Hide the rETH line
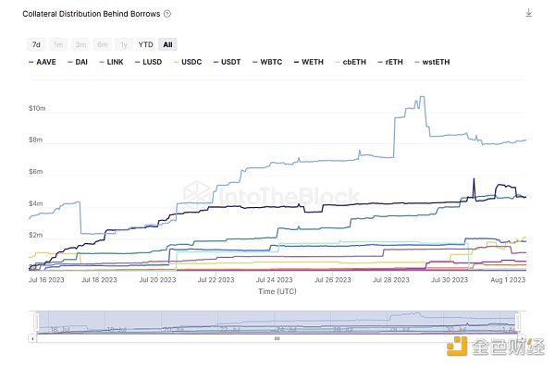This screenshot has height=366, width=555. pos(390,62)
